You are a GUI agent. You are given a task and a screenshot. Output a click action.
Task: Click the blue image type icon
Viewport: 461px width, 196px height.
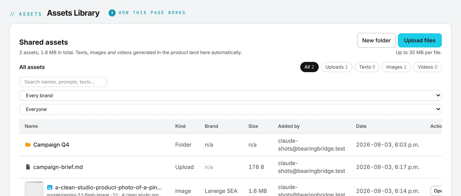[50, 187]
